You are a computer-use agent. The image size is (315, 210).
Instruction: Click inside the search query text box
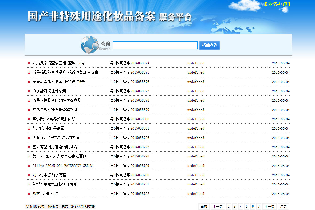tap(155, 45)
